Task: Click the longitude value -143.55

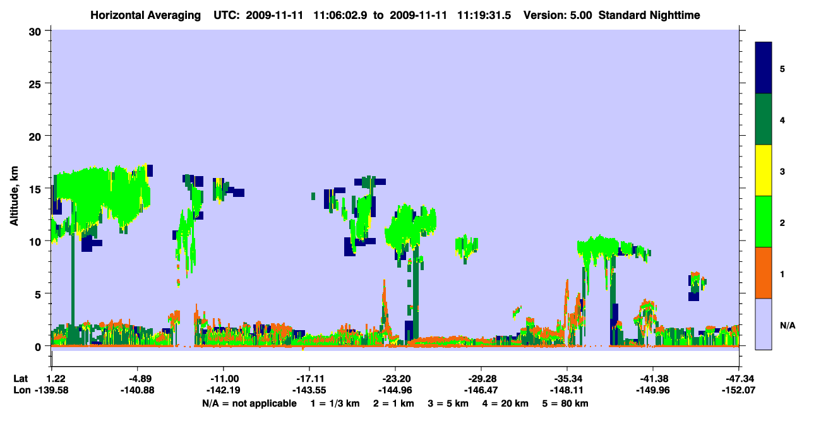Action: click(x=309, y=390)
